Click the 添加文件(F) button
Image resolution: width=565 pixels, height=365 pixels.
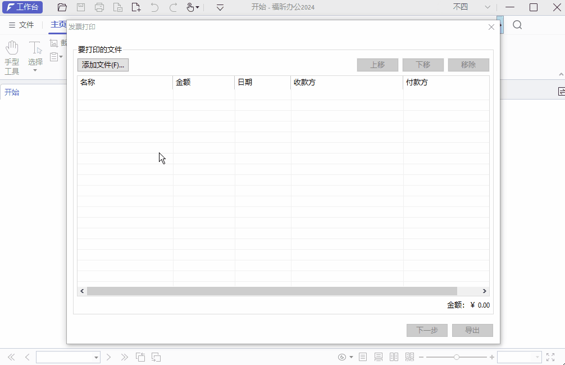click(x=103, y=65)
